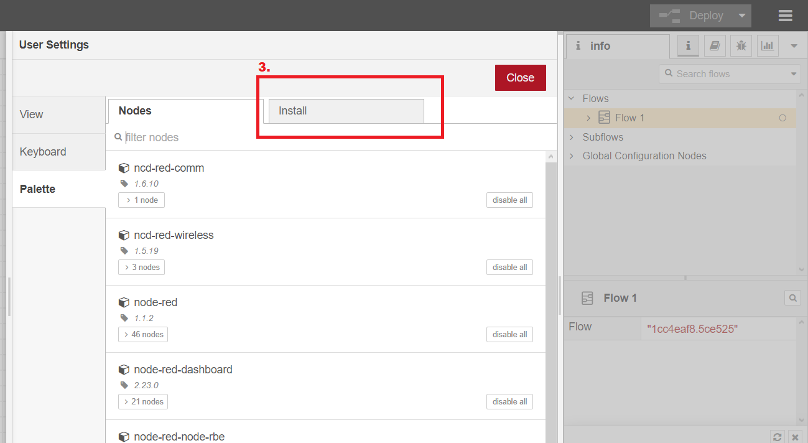Viewport: 808px width, 443px height.
Task: Click the flow icon in Flow 1 details header
Action: [x=587, y=298]
